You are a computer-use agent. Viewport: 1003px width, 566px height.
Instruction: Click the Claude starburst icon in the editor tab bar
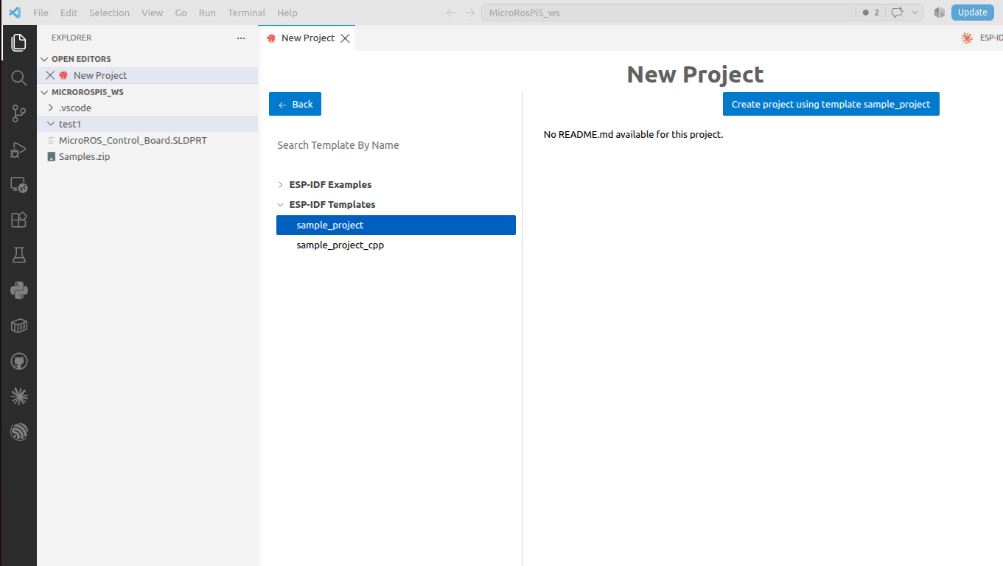click(967, 38)
